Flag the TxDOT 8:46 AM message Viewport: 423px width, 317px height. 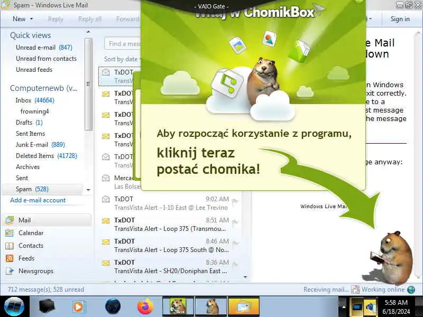pos(235,244)
